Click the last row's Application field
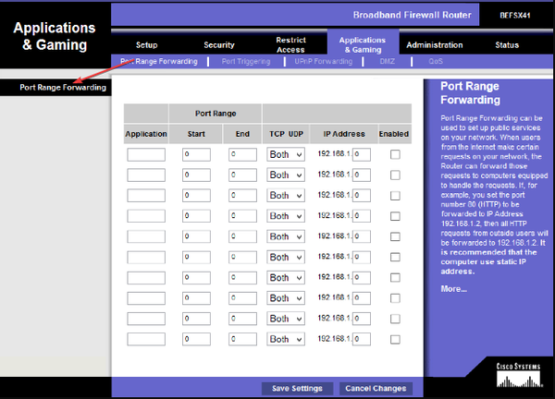 [x=146, y=339]
